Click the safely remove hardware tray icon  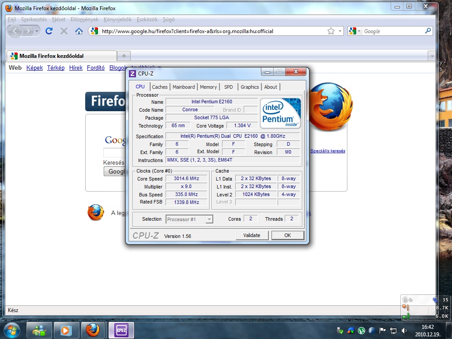click(340, 330)
